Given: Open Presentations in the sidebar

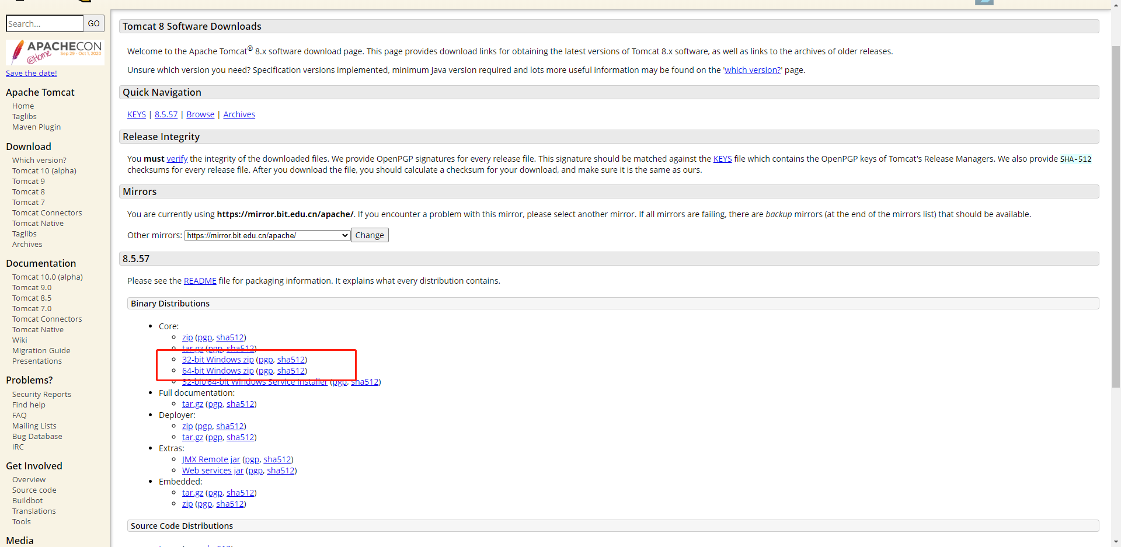Looking at the screenshot, I should pos(37,361).
